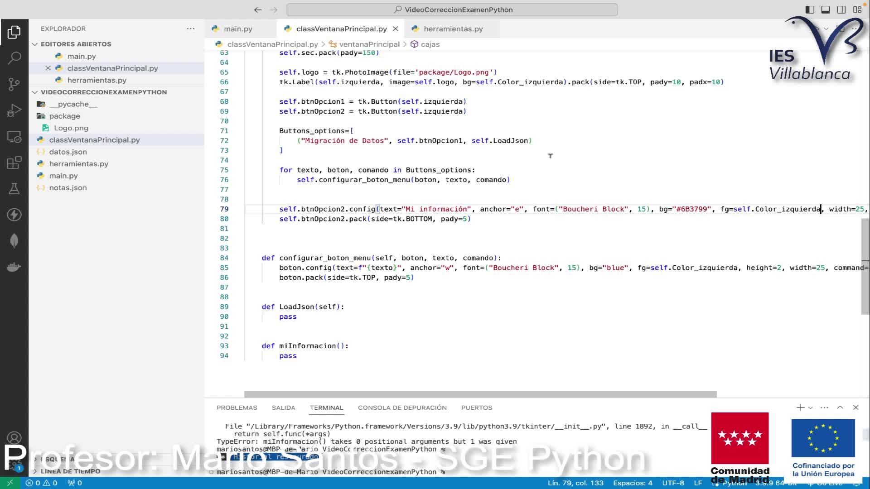Open the Source Control view

pyautogui.click(x=14, y=84)
